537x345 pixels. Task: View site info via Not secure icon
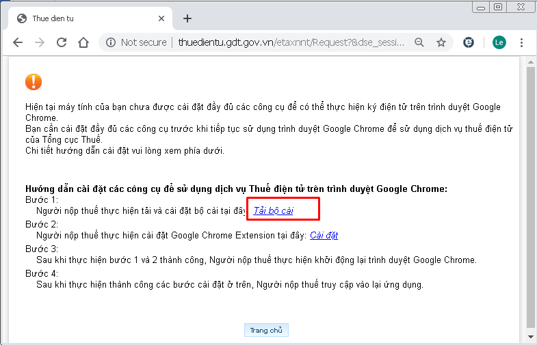pos(111,42)
